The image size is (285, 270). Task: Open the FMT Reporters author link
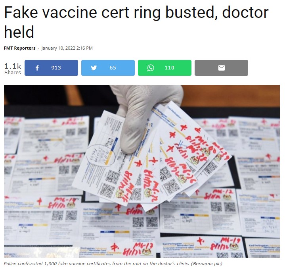coord(20,48)
